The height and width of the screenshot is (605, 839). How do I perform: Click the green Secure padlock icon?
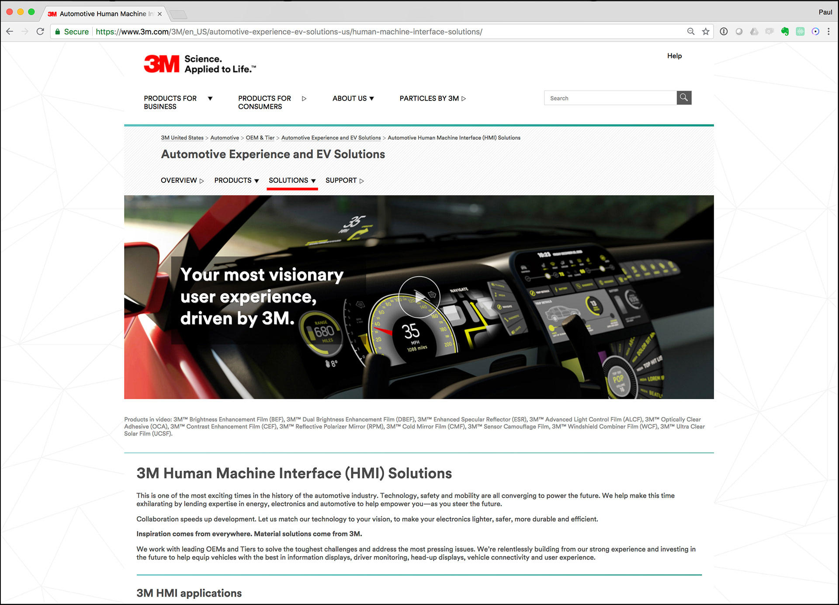tap(57, 31)
